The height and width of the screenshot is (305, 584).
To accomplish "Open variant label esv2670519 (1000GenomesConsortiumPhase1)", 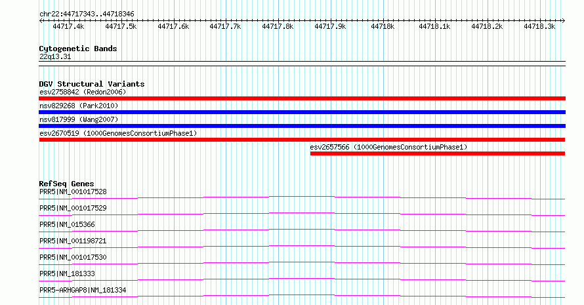I will tap(118, 133).
